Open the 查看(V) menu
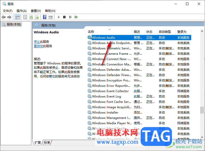This screenshot has width=205, height=151. tap(36, 11)
